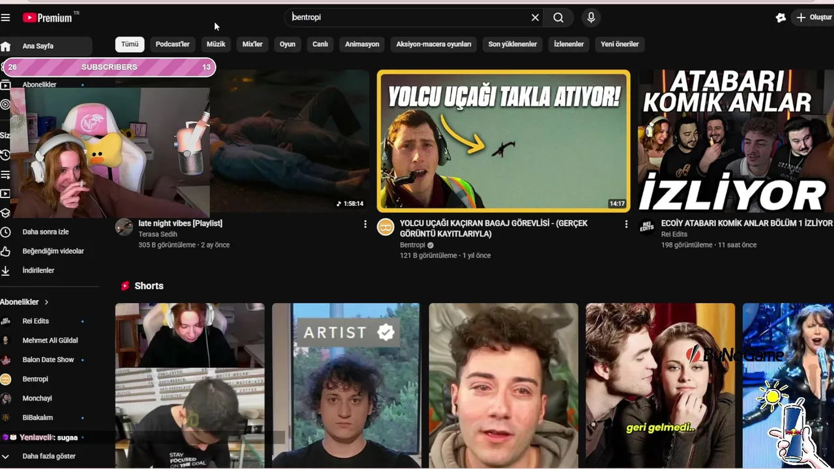Image resolution: width=834 pixels, height=469 pixels.
Task: Click the watch later clock icon
Action: [6, 232]
